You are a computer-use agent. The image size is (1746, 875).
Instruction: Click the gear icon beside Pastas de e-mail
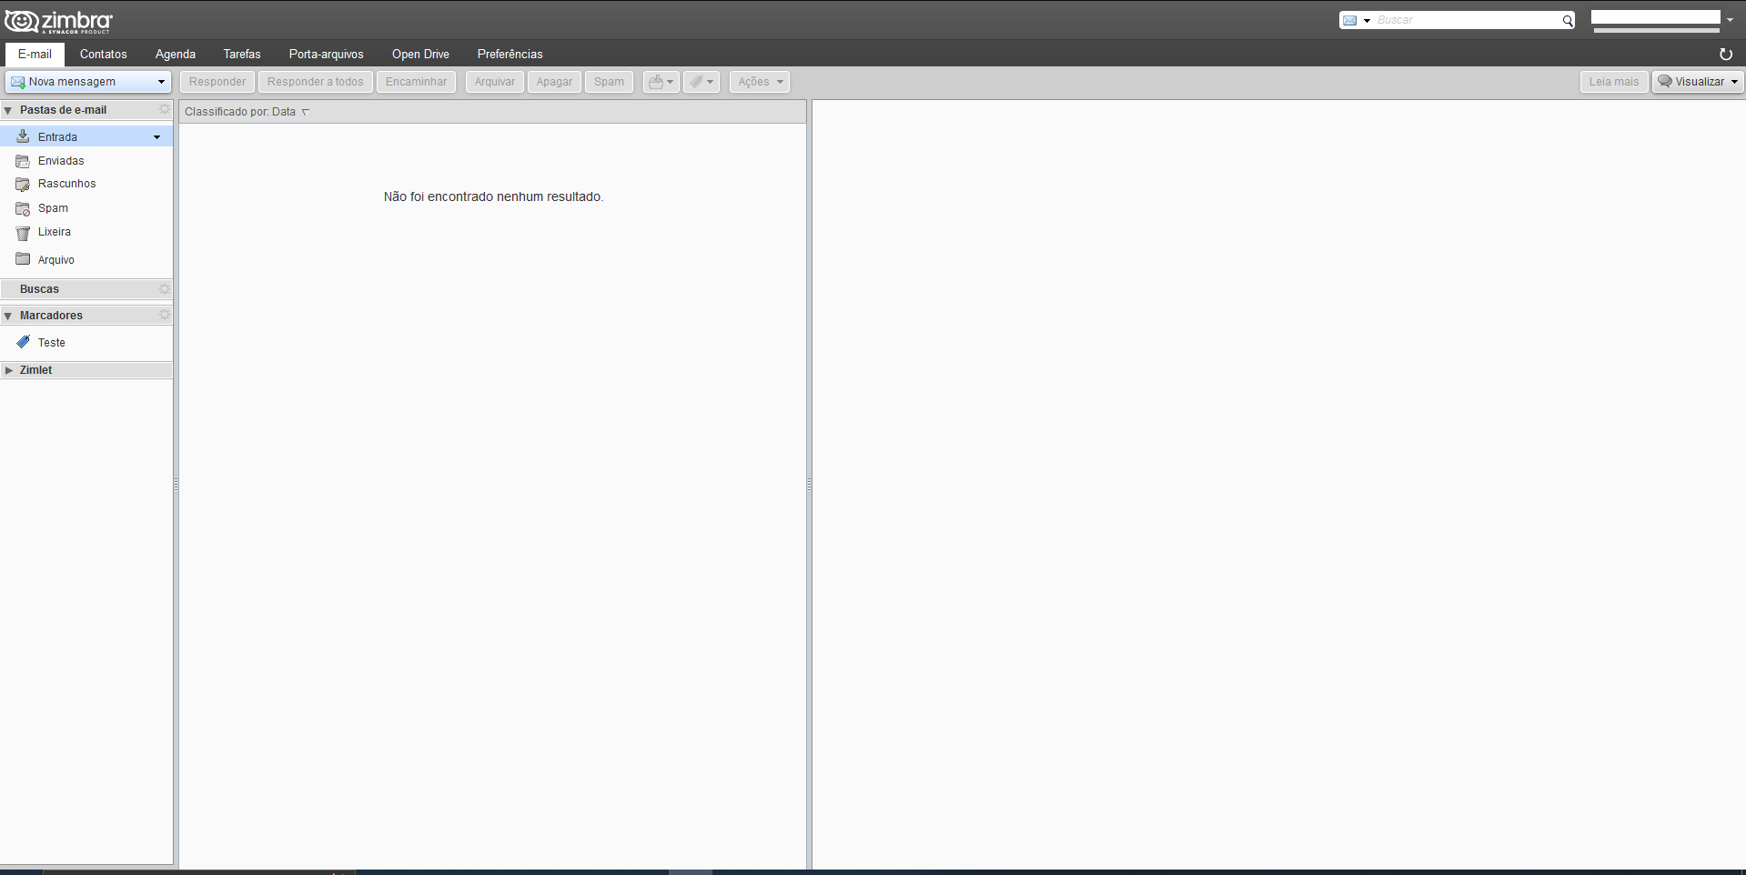coord(165,109)
